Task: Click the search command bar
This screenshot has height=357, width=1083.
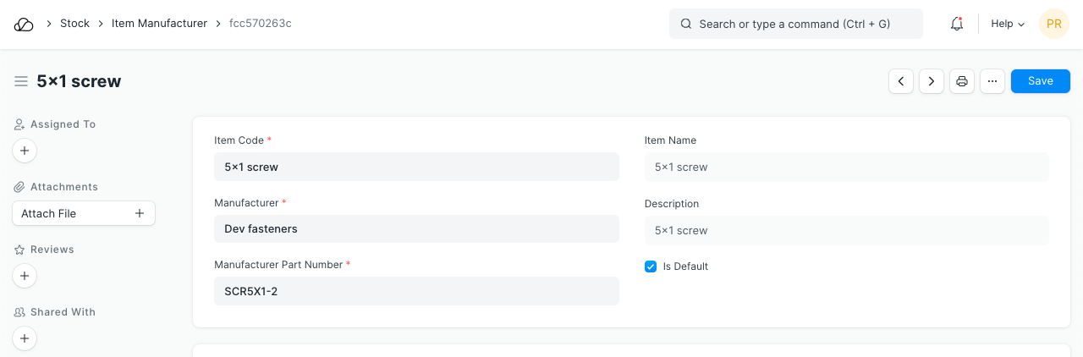Action: (x=795, y=25)
